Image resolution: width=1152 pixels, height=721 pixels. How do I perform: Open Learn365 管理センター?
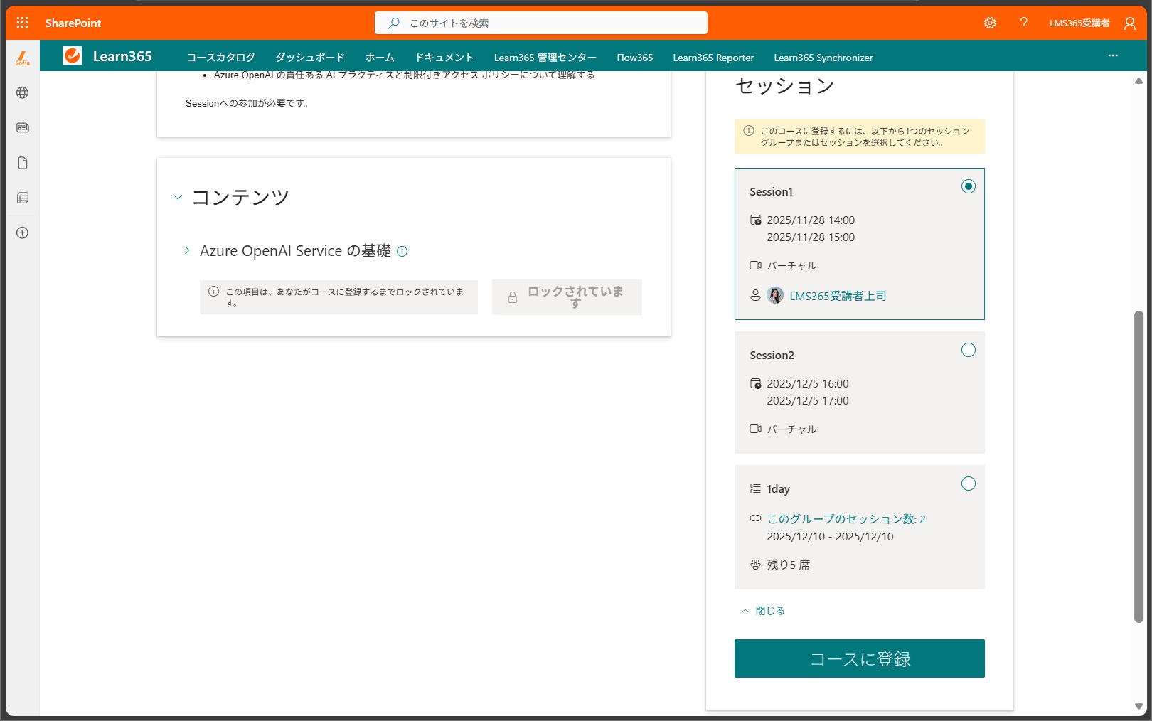pos(545,58)
